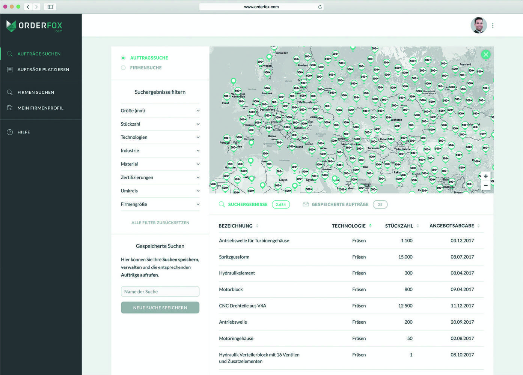523x375 pixels.
Task: Zoom out on the map with minus
Action: [486, 185]
